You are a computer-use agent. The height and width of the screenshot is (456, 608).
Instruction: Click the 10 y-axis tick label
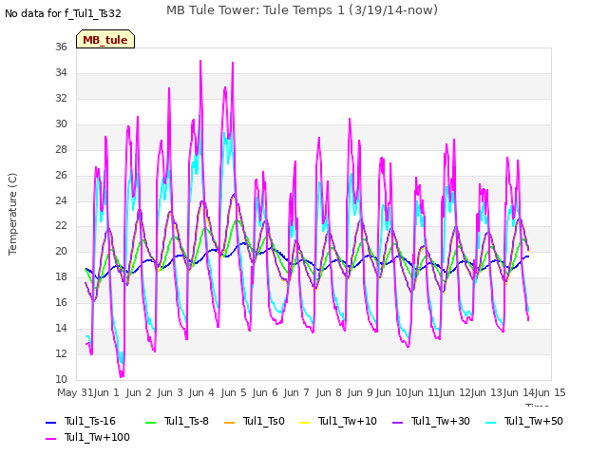61,379
